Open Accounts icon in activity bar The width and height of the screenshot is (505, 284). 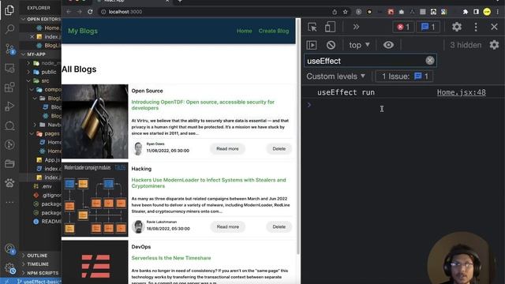point(9,249)
